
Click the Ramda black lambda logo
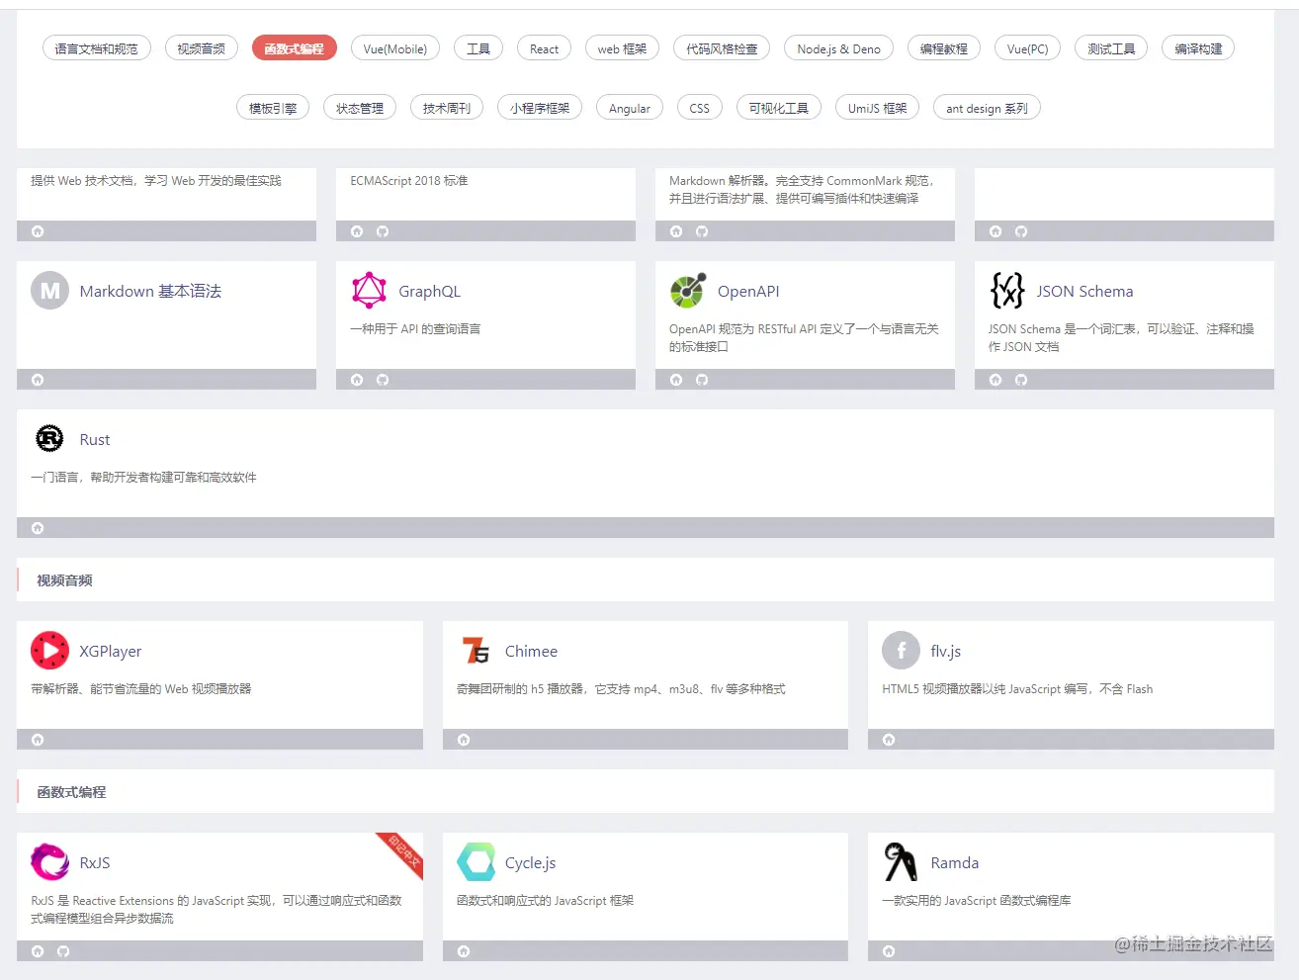(x=901, y=862)
